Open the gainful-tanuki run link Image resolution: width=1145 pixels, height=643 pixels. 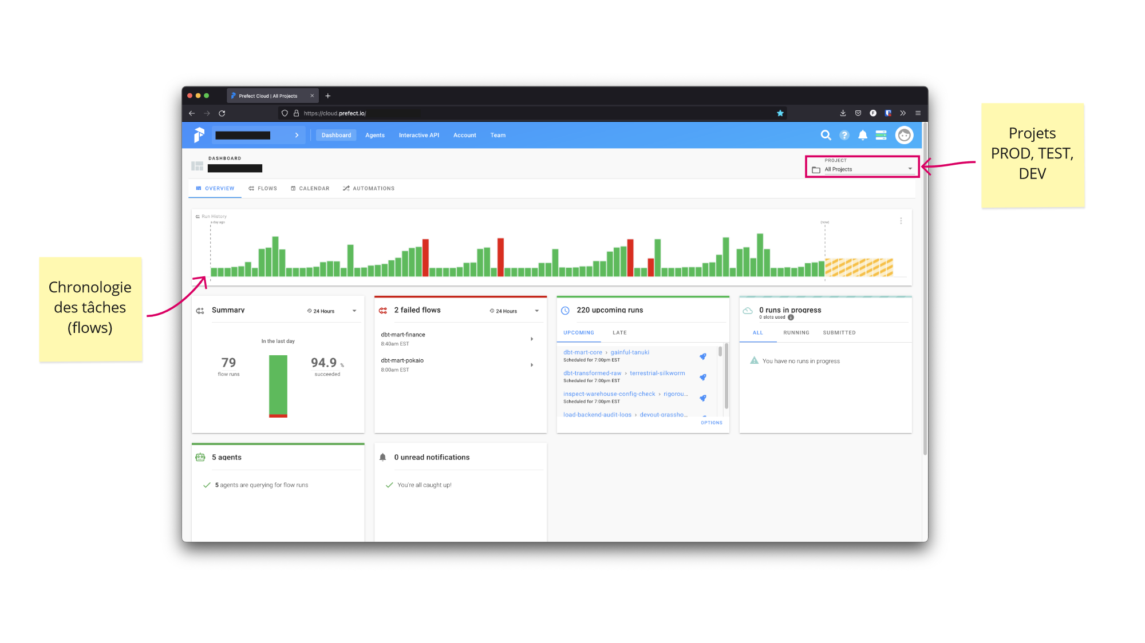click(x=630, y=352)
